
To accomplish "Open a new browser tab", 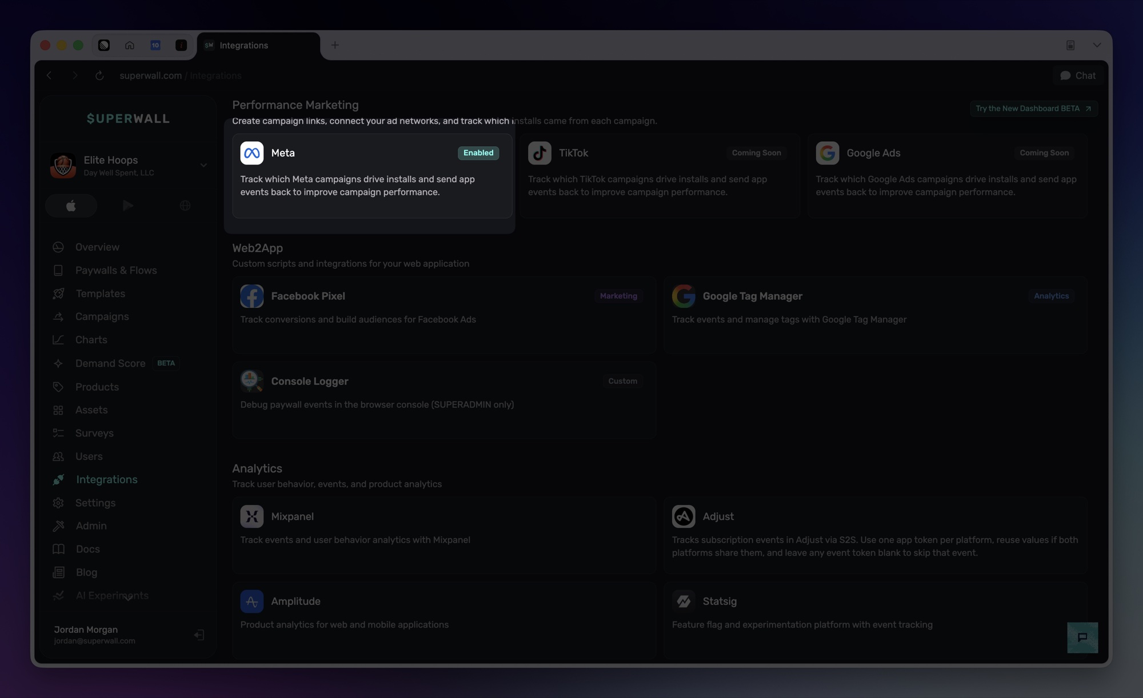I will tap(335, 45).
